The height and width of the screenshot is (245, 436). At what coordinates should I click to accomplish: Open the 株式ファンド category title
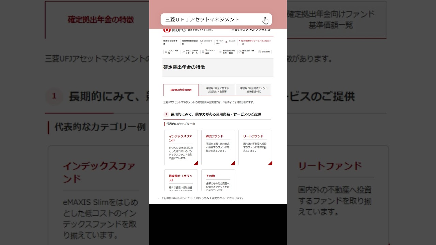click(x=215, y=136)
